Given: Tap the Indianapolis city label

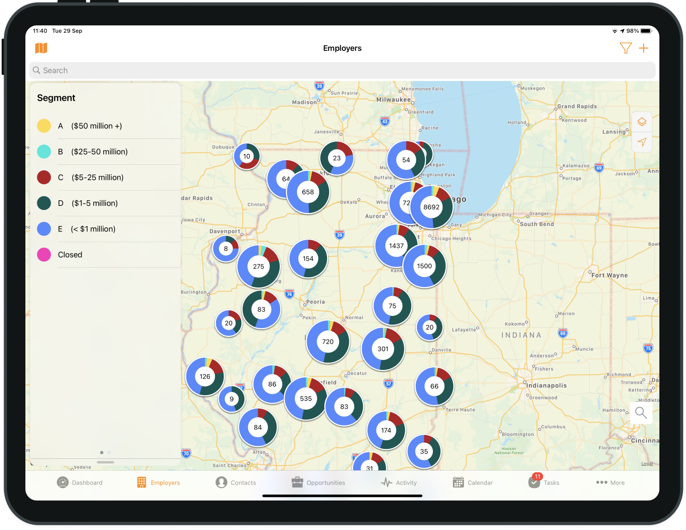Looking at the screenshot, I should pos(546,385).
